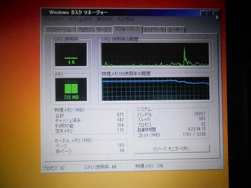
Task: Open the 表示(V) menu
Action: tap(104, 20)
